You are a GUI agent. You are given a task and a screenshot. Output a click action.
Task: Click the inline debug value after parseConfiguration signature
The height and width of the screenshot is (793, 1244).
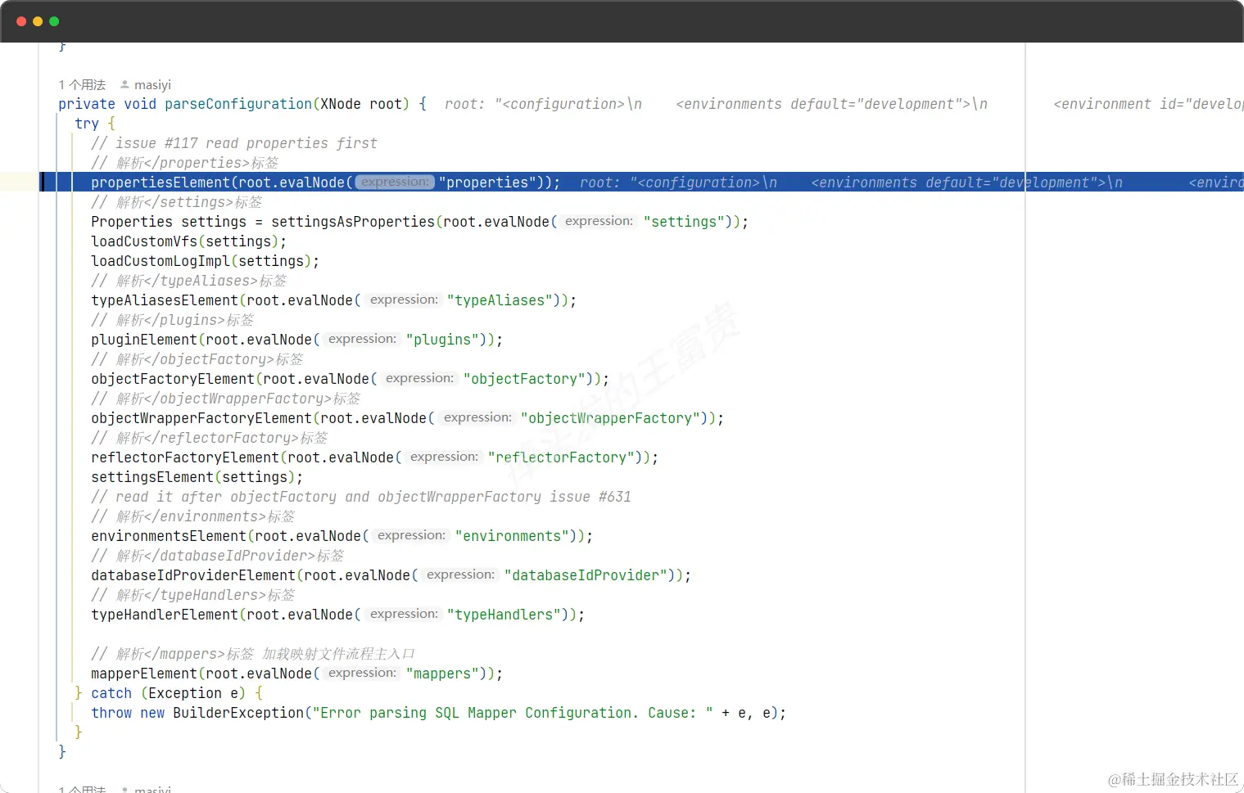844,104
